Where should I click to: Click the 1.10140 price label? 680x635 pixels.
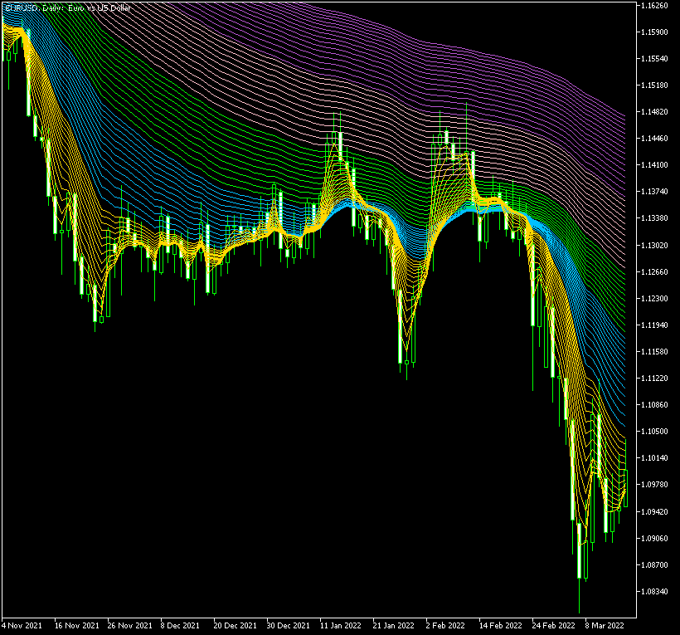[x=654, y=458]
